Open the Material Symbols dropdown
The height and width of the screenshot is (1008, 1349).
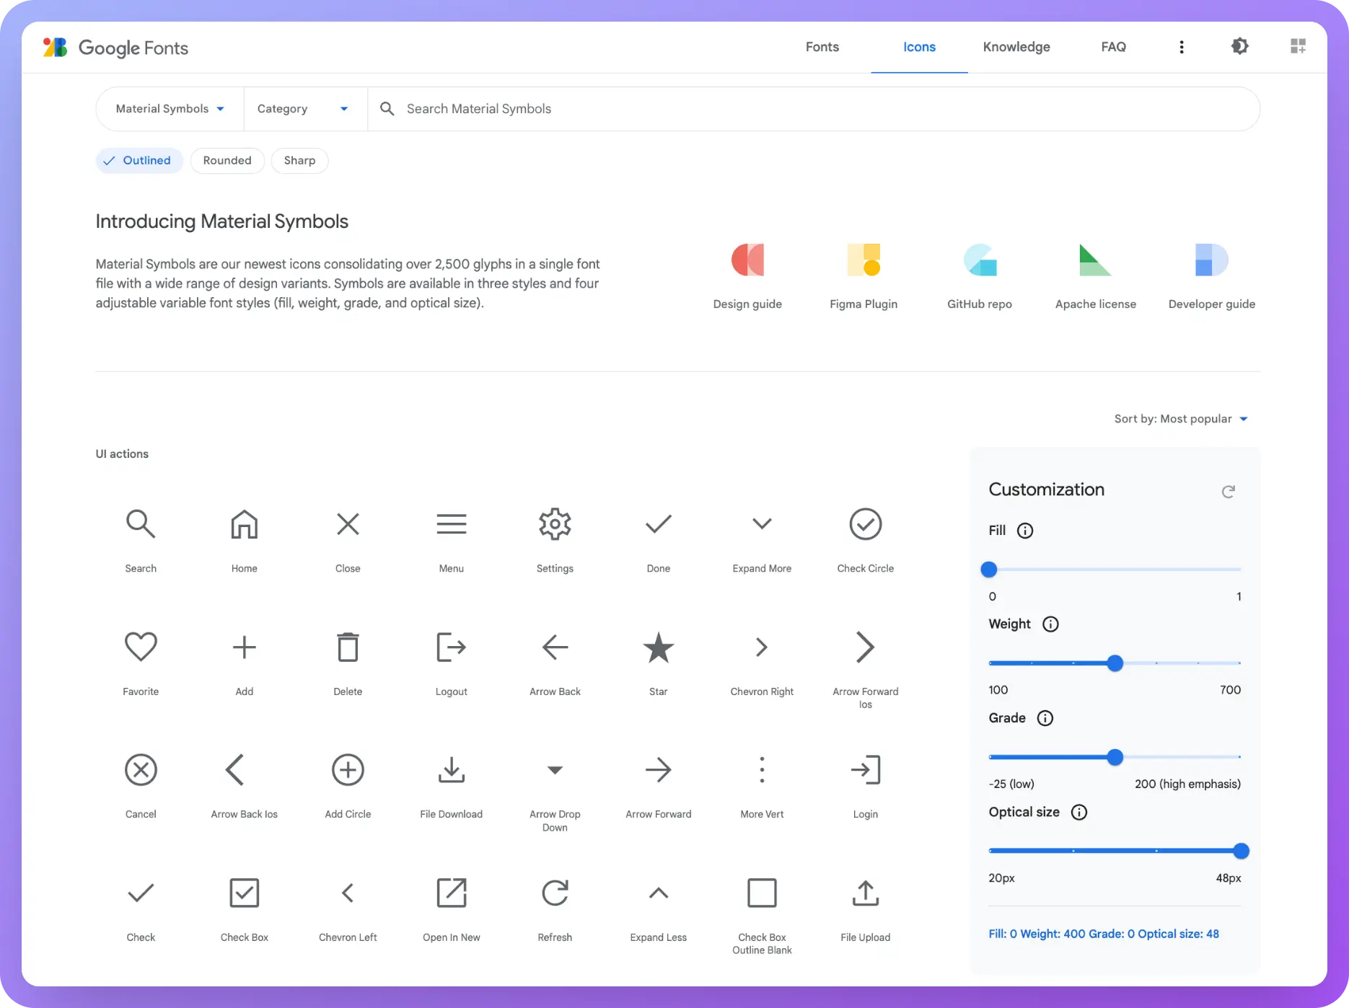(x=170, y=109)
